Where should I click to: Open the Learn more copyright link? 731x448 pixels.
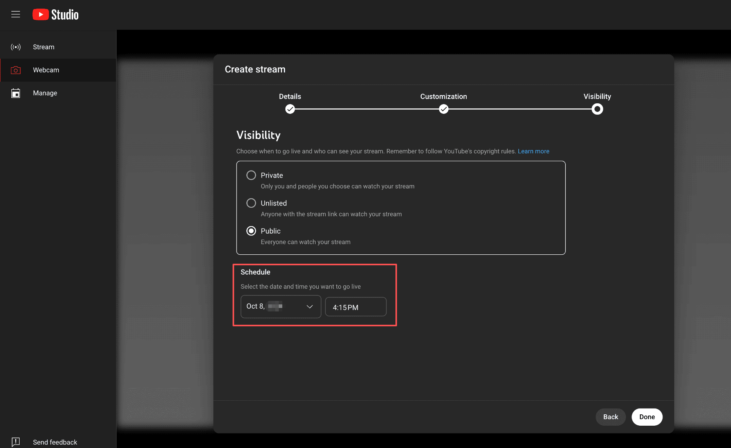(x=533, y=151)
